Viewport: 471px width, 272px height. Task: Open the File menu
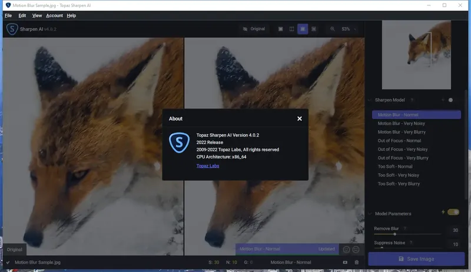(x=8, y=16)
